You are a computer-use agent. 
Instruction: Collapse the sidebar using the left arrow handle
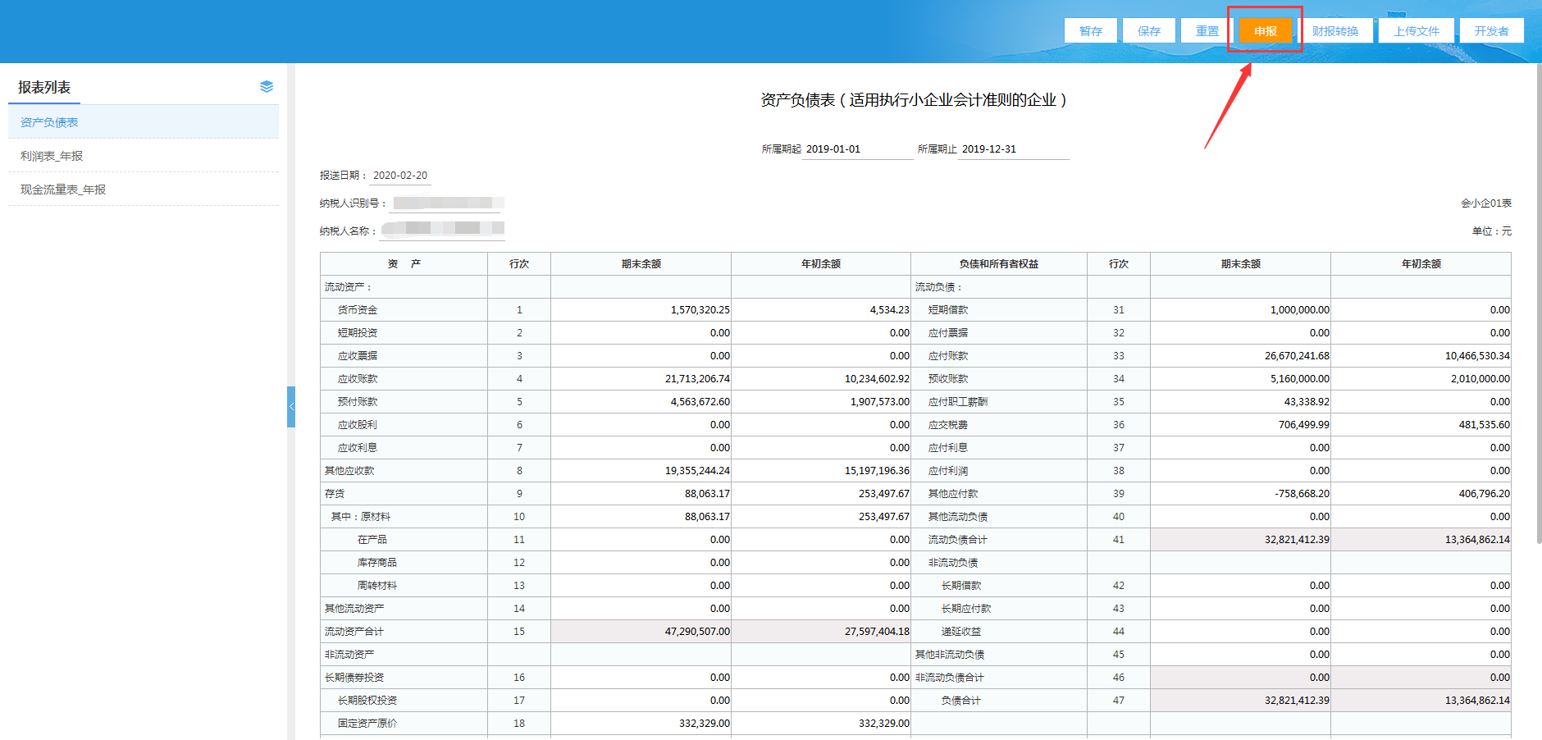coord(290,407)
